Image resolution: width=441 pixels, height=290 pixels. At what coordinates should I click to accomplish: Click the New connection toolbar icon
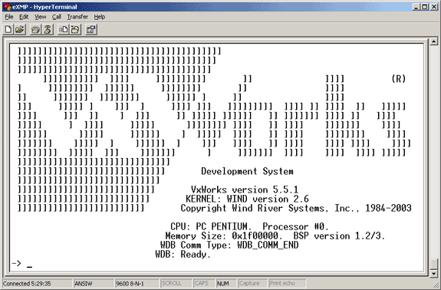point(8,29)
